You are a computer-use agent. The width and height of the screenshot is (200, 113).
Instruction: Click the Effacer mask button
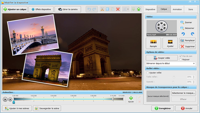[183, 99]
